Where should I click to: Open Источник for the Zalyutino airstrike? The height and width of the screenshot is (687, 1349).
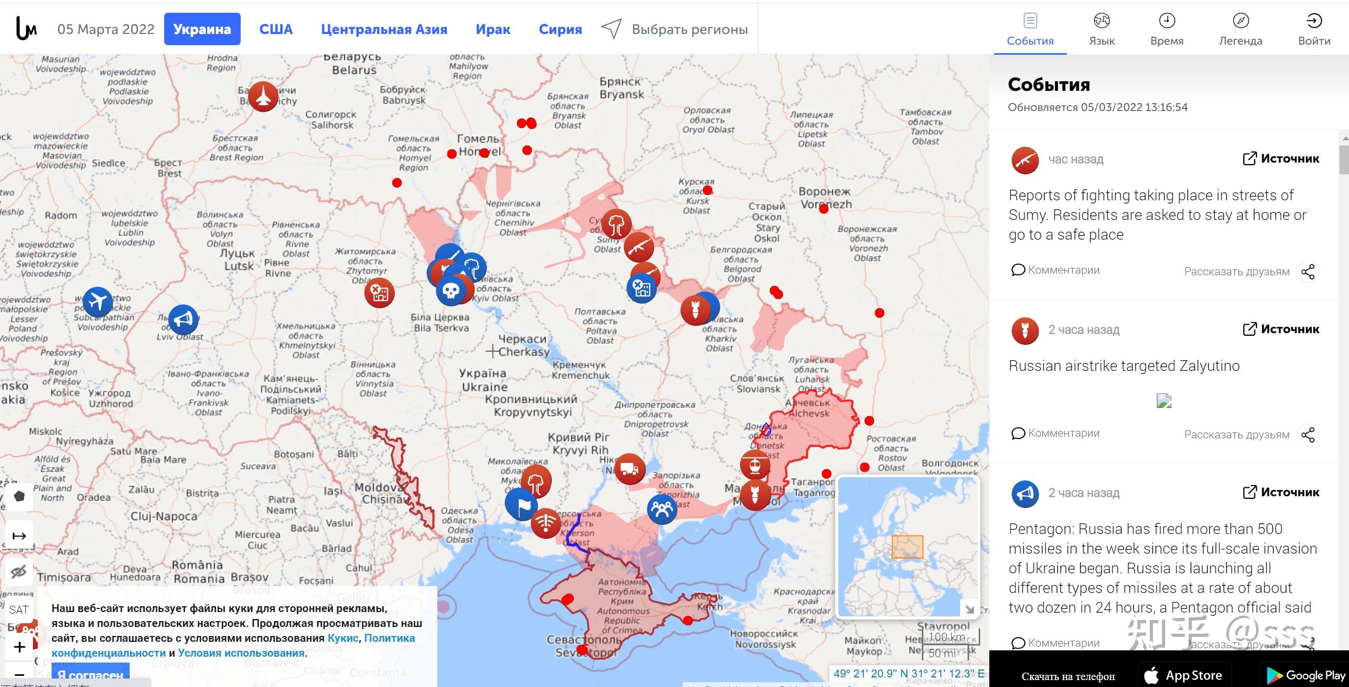click(1281, 329)
